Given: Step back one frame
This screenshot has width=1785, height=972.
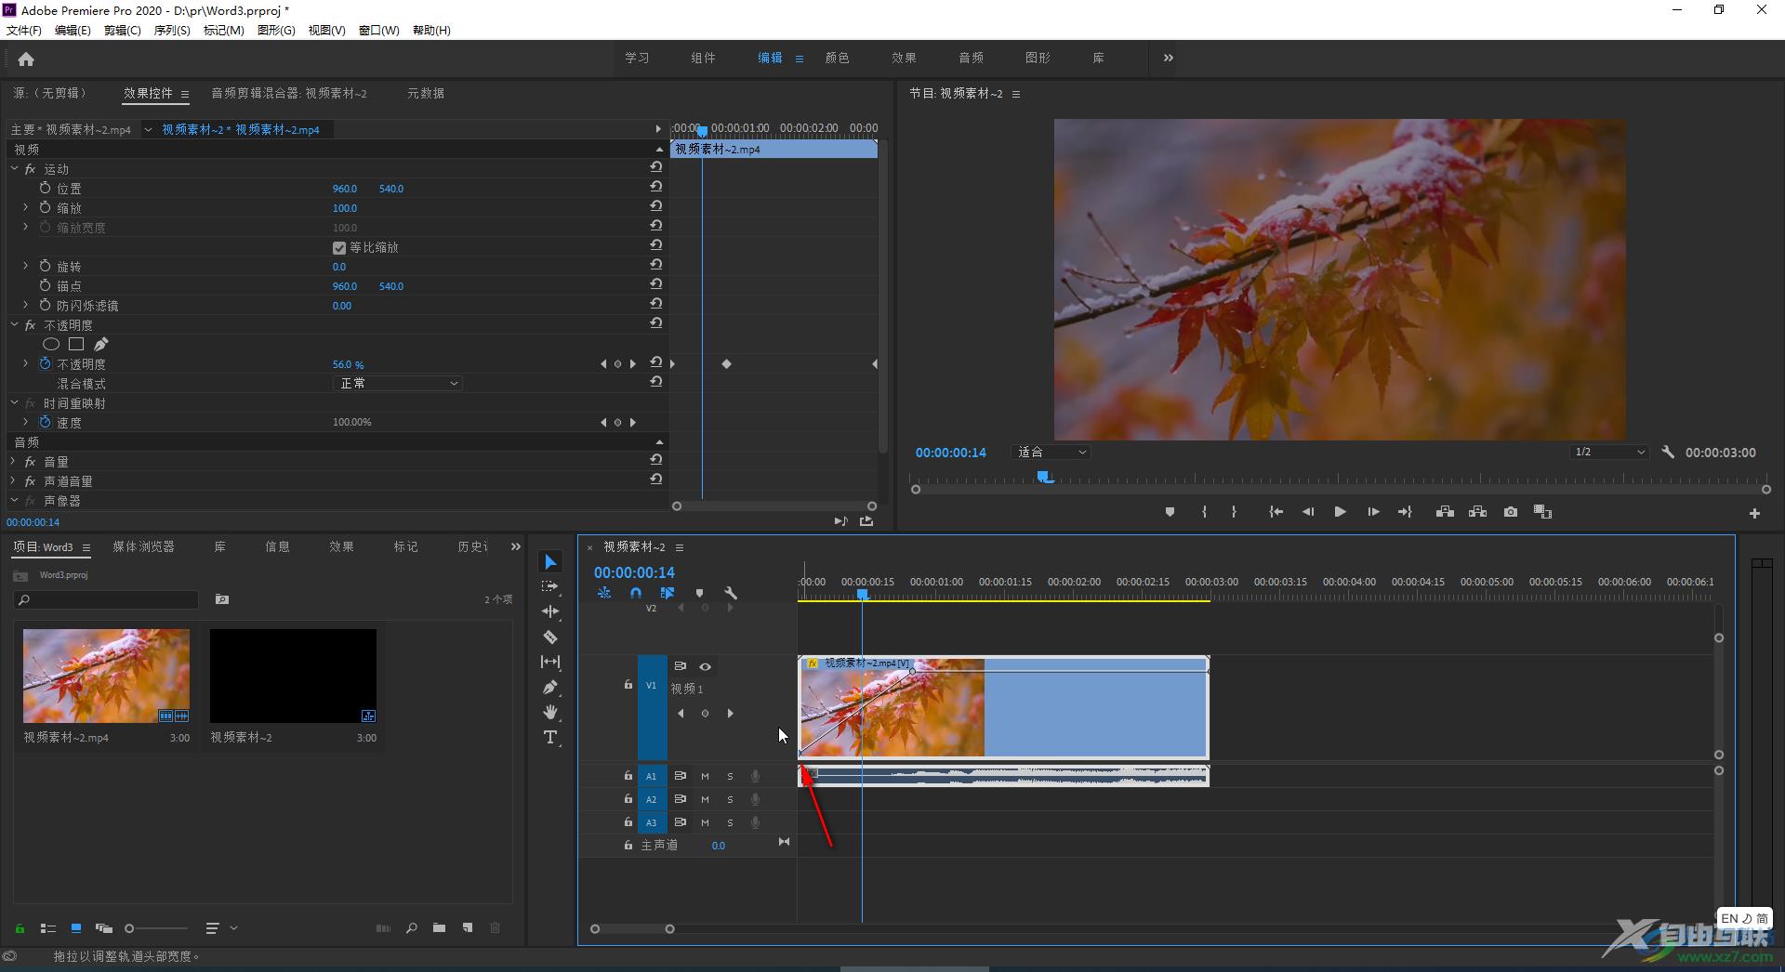Looking at the screenshot, I should click(1308, 512).
